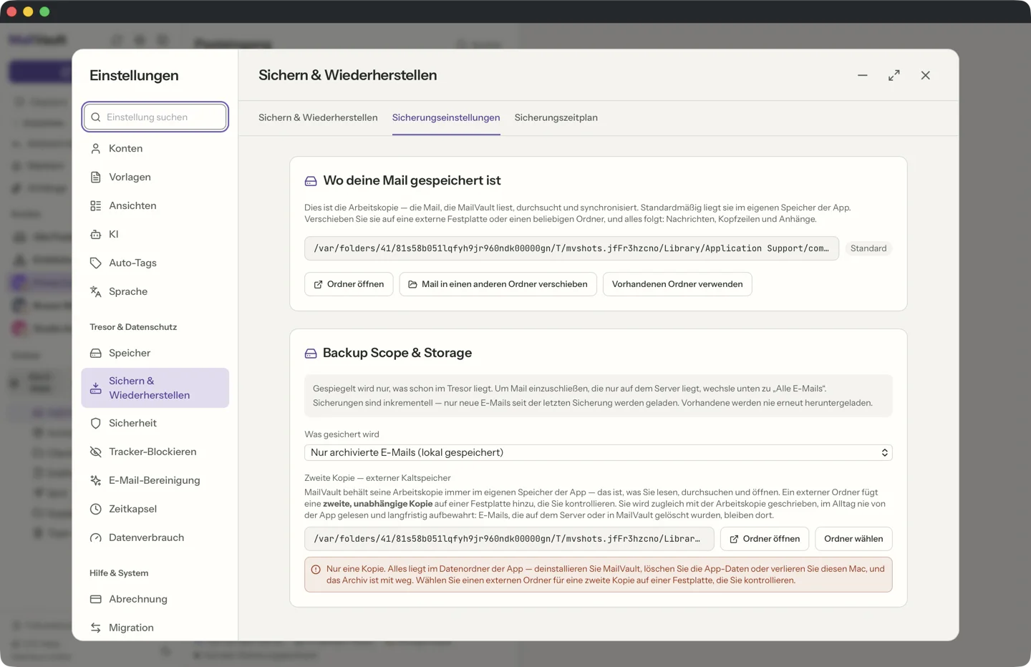Viewport: 1031px width, 667px height.
Task: Click Ordner öffnen under mail storage path
Action: [x=349, y=284]
